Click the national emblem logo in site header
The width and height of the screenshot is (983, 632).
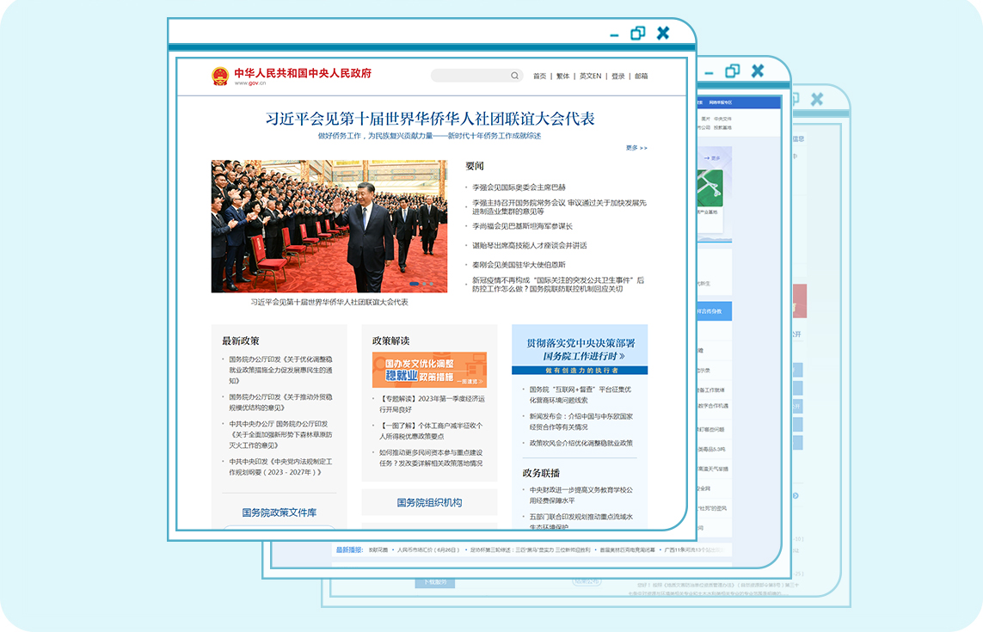pyautogui.click(x=220, y=76)
